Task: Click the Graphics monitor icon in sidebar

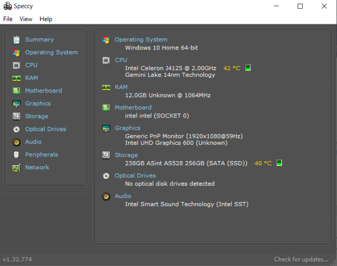Action: tap(16, 104)
